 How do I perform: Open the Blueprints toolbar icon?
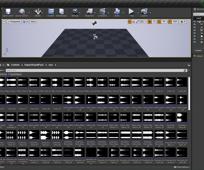[89, 12]
